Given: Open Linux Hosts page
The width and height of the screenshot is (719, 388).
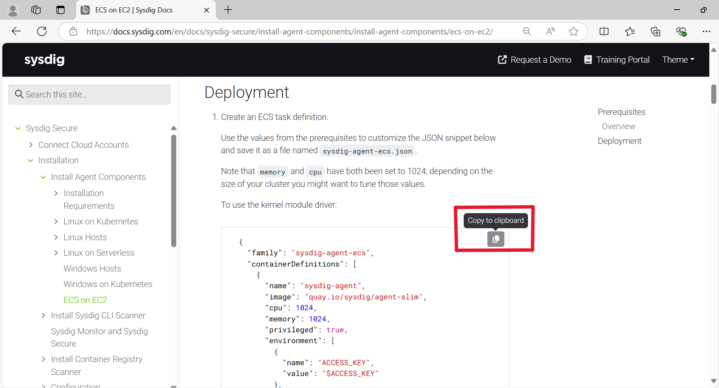Looking at the screenshot, I should coord(85,237).
